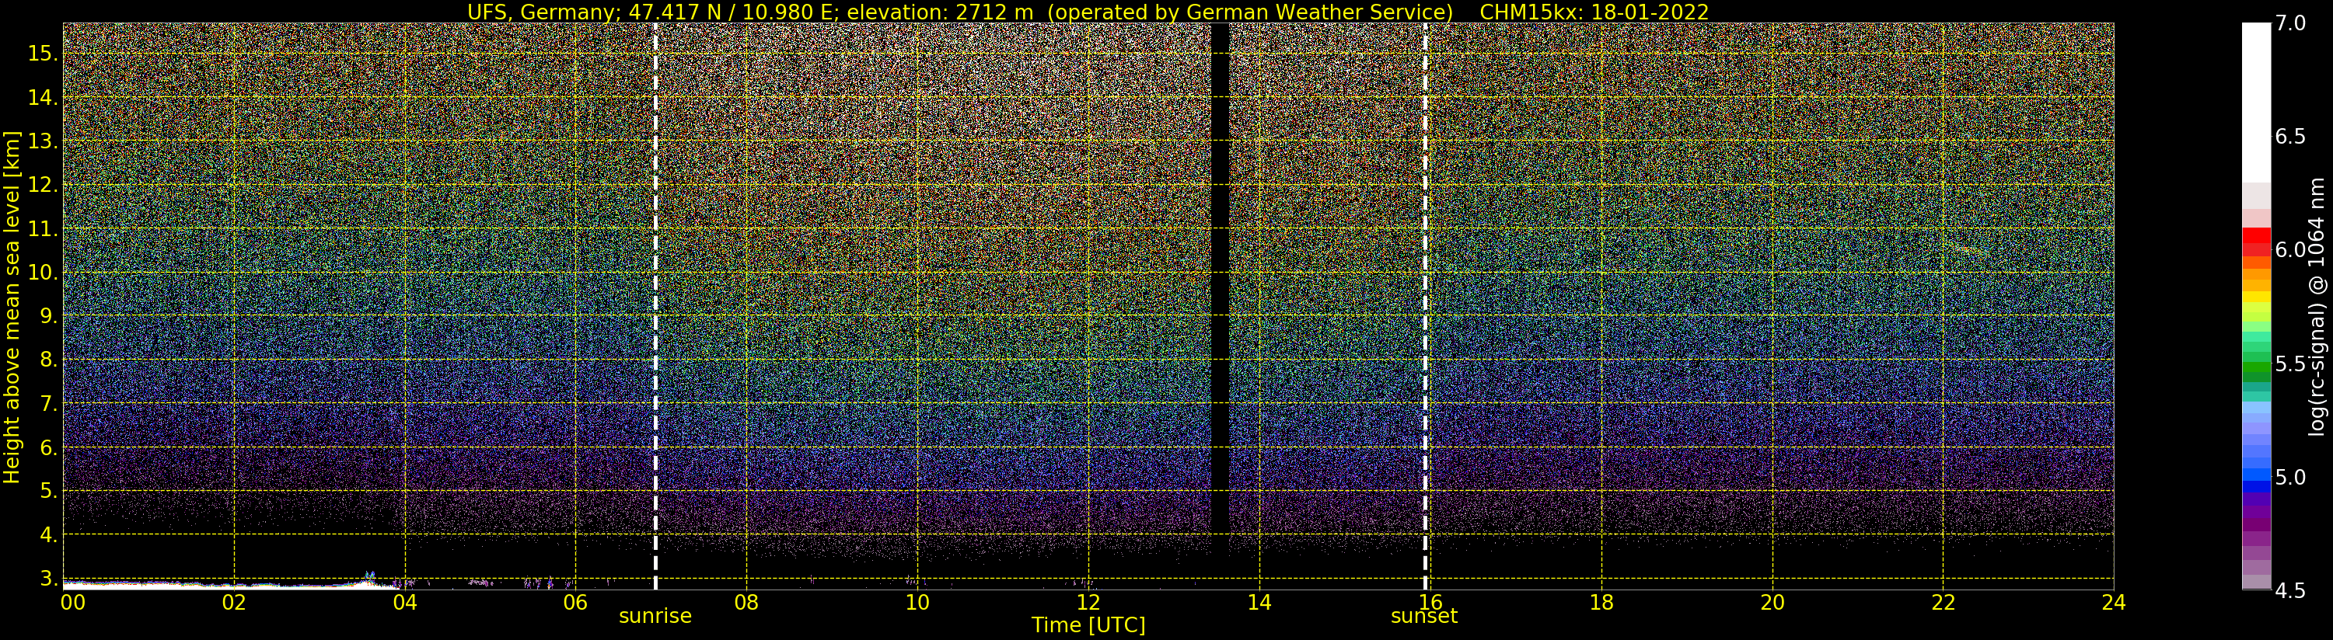Click the 5.5 label on the colorbar
Viewport: 2333px width, 640px height.
click(2290, 364)
